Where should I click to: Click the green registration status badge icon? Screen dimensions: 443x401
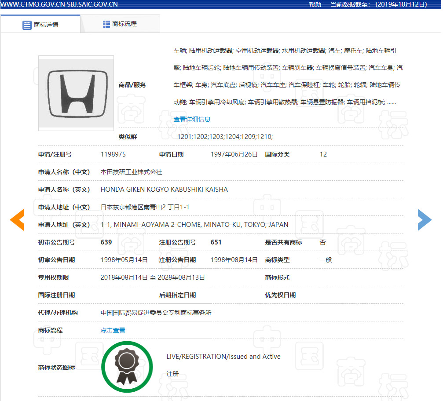[x=127, y=367]
